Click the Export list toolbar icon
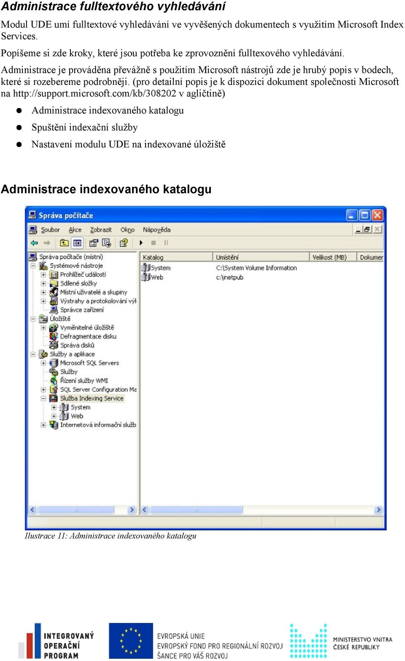 pos(106,243)
